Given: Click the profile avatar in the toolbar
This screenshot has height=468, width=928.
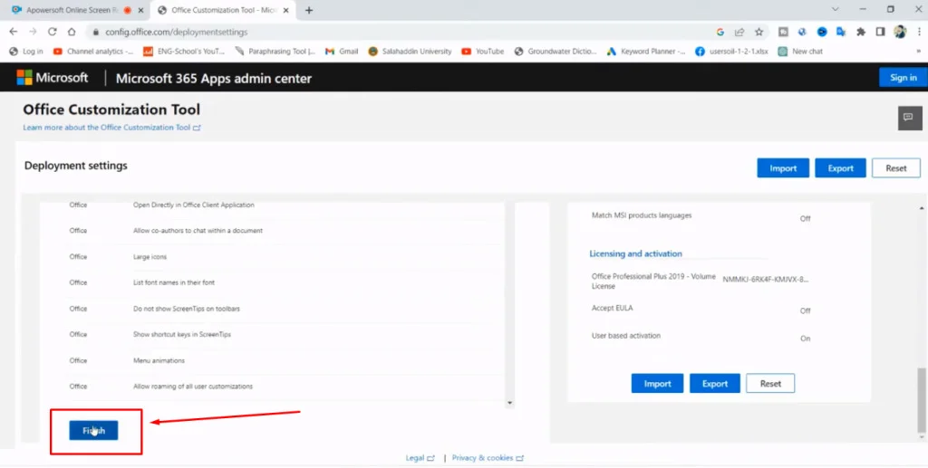Looking at the screenshot, I should (x=900, y=32).
